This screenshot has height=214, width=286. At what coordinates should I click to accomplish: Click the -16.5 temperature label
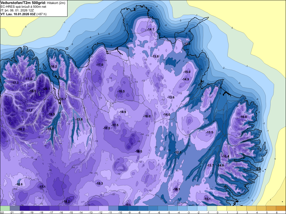[x=121, y=91]
